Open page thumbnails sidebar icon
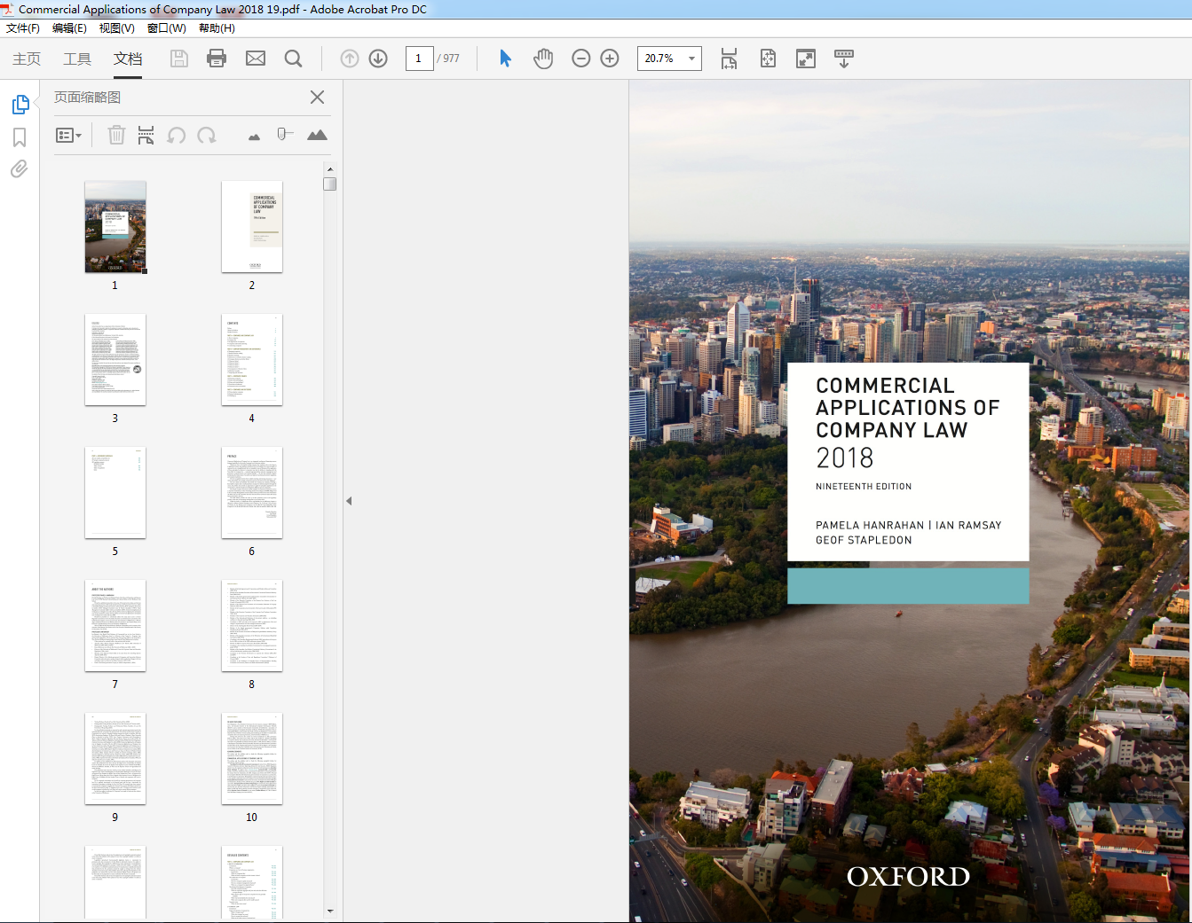The image size is (1192, 923). pyautogui.click(x=20, y=105)
